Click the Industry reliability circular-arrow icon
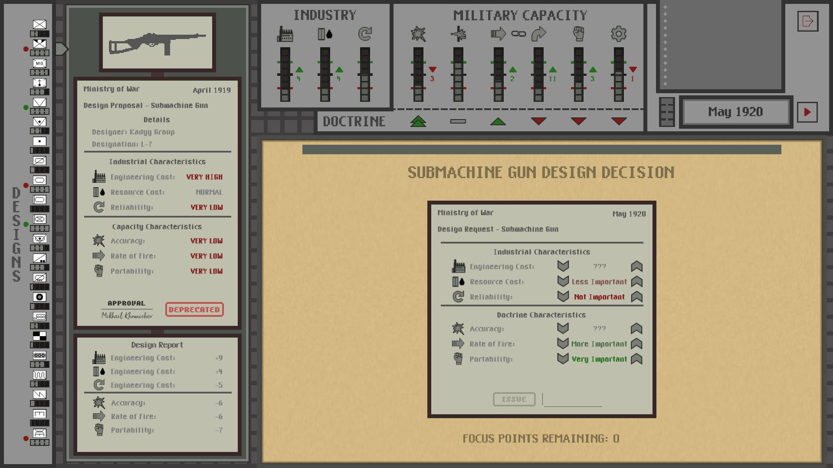This screenshot has height=468, width=833. 365,34
